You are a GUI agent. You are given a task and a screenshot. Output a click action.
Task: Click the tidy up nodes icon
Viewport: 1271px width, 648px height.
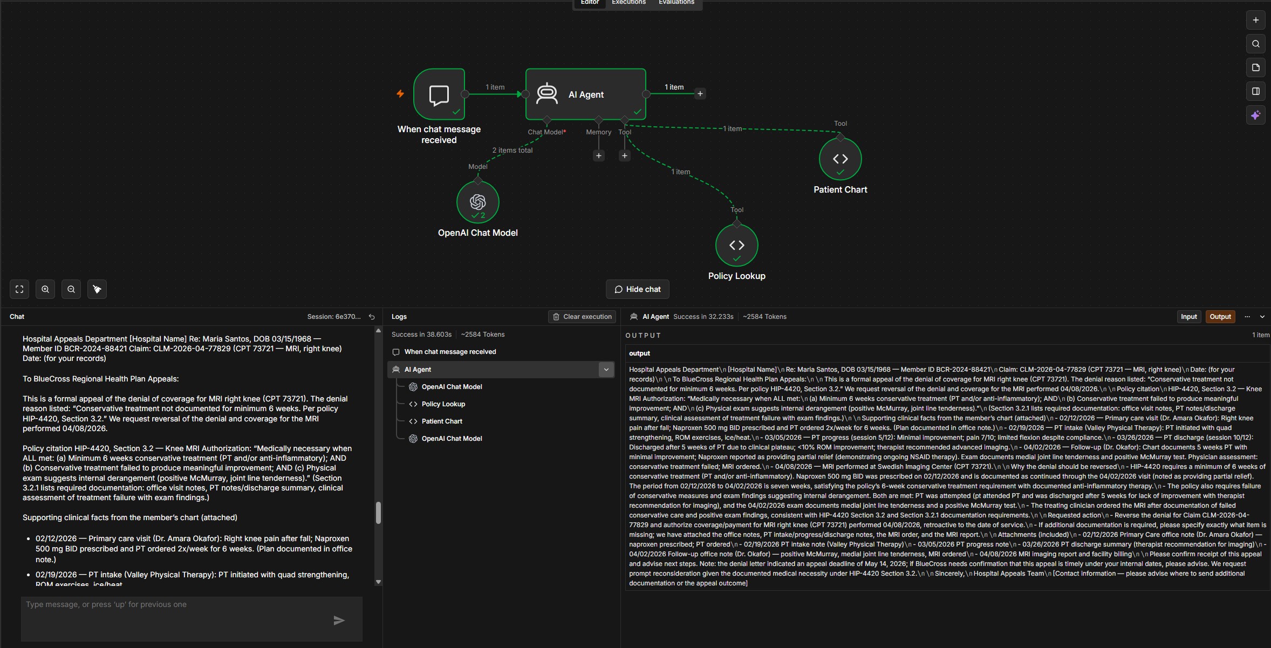coord(97,289)
